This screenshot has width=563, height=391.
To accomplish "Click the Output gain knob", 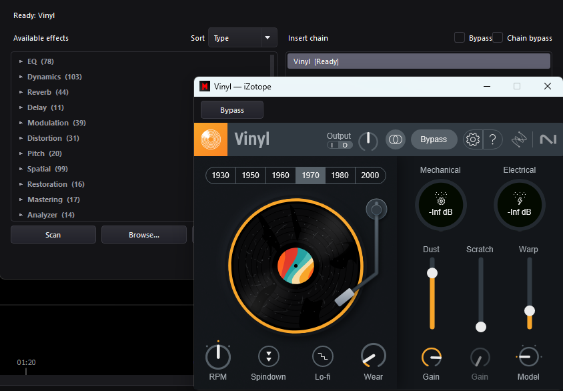I will point(368,140).
